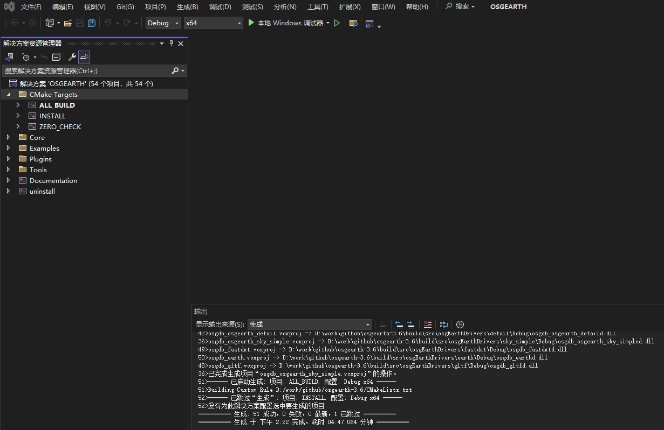Toggle word wrap in output window

pos(444,325)
